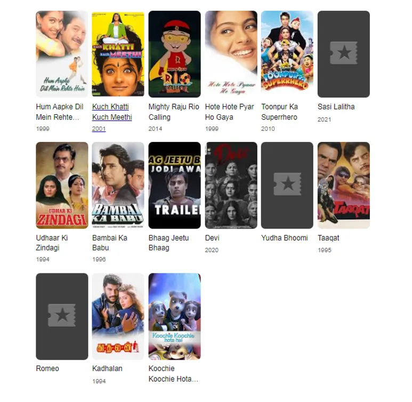Open the Sasi Lalitha placeholder poster icon
This screenshot has width=412, height=402.
point(343,53)
